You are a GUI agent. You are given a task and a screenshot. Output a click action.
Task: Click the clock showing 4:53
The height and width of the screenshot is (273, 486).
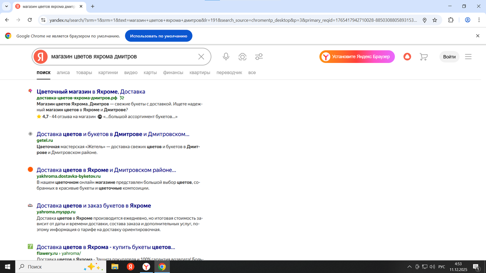(458, 264)
